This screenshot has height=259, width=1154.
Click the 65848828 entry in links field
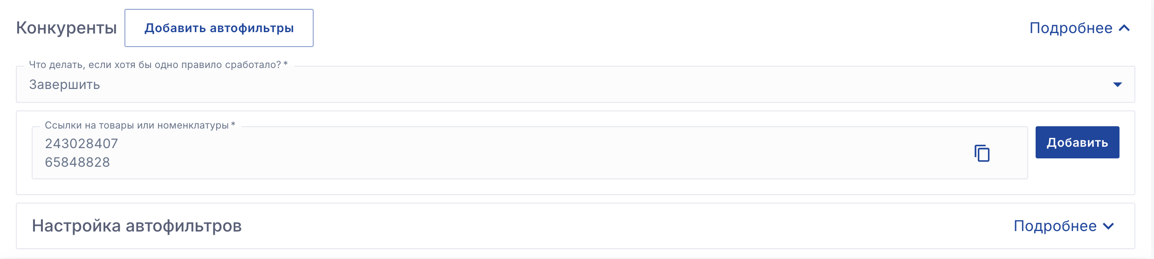[x=77, y=162]
